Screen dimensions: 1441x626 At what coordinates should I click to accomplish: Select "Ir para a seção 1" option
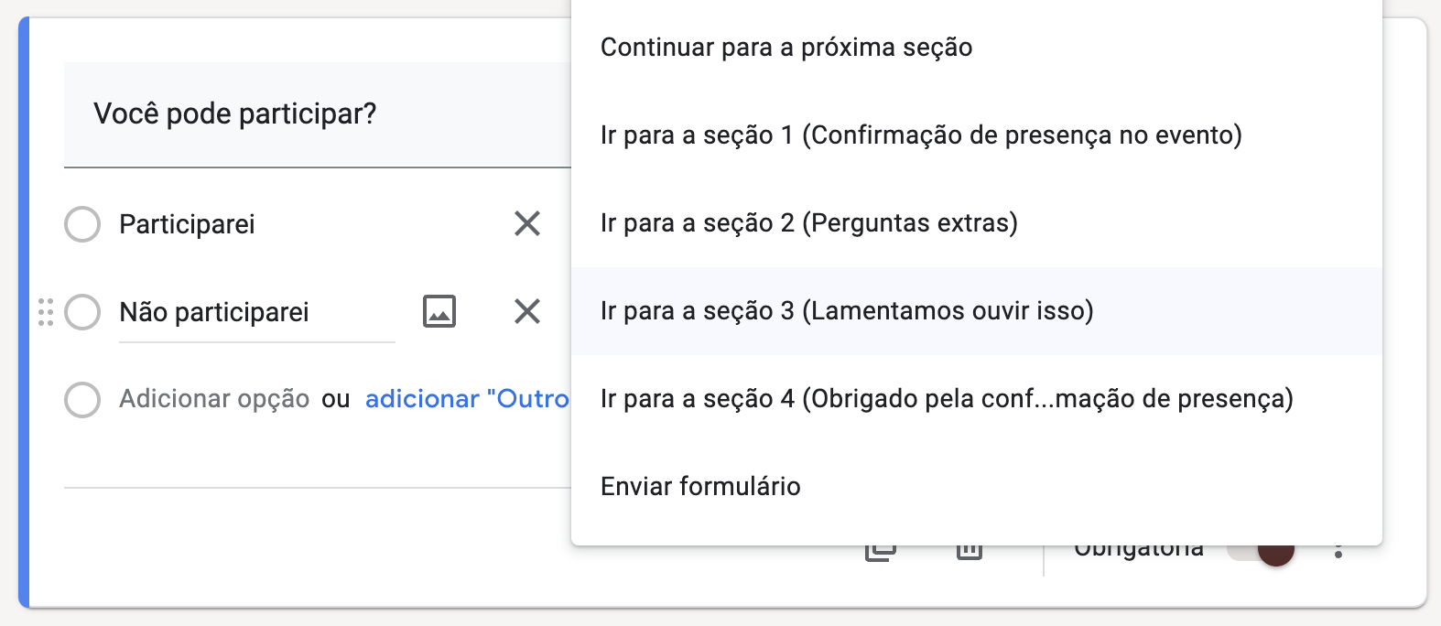point(921,135)
